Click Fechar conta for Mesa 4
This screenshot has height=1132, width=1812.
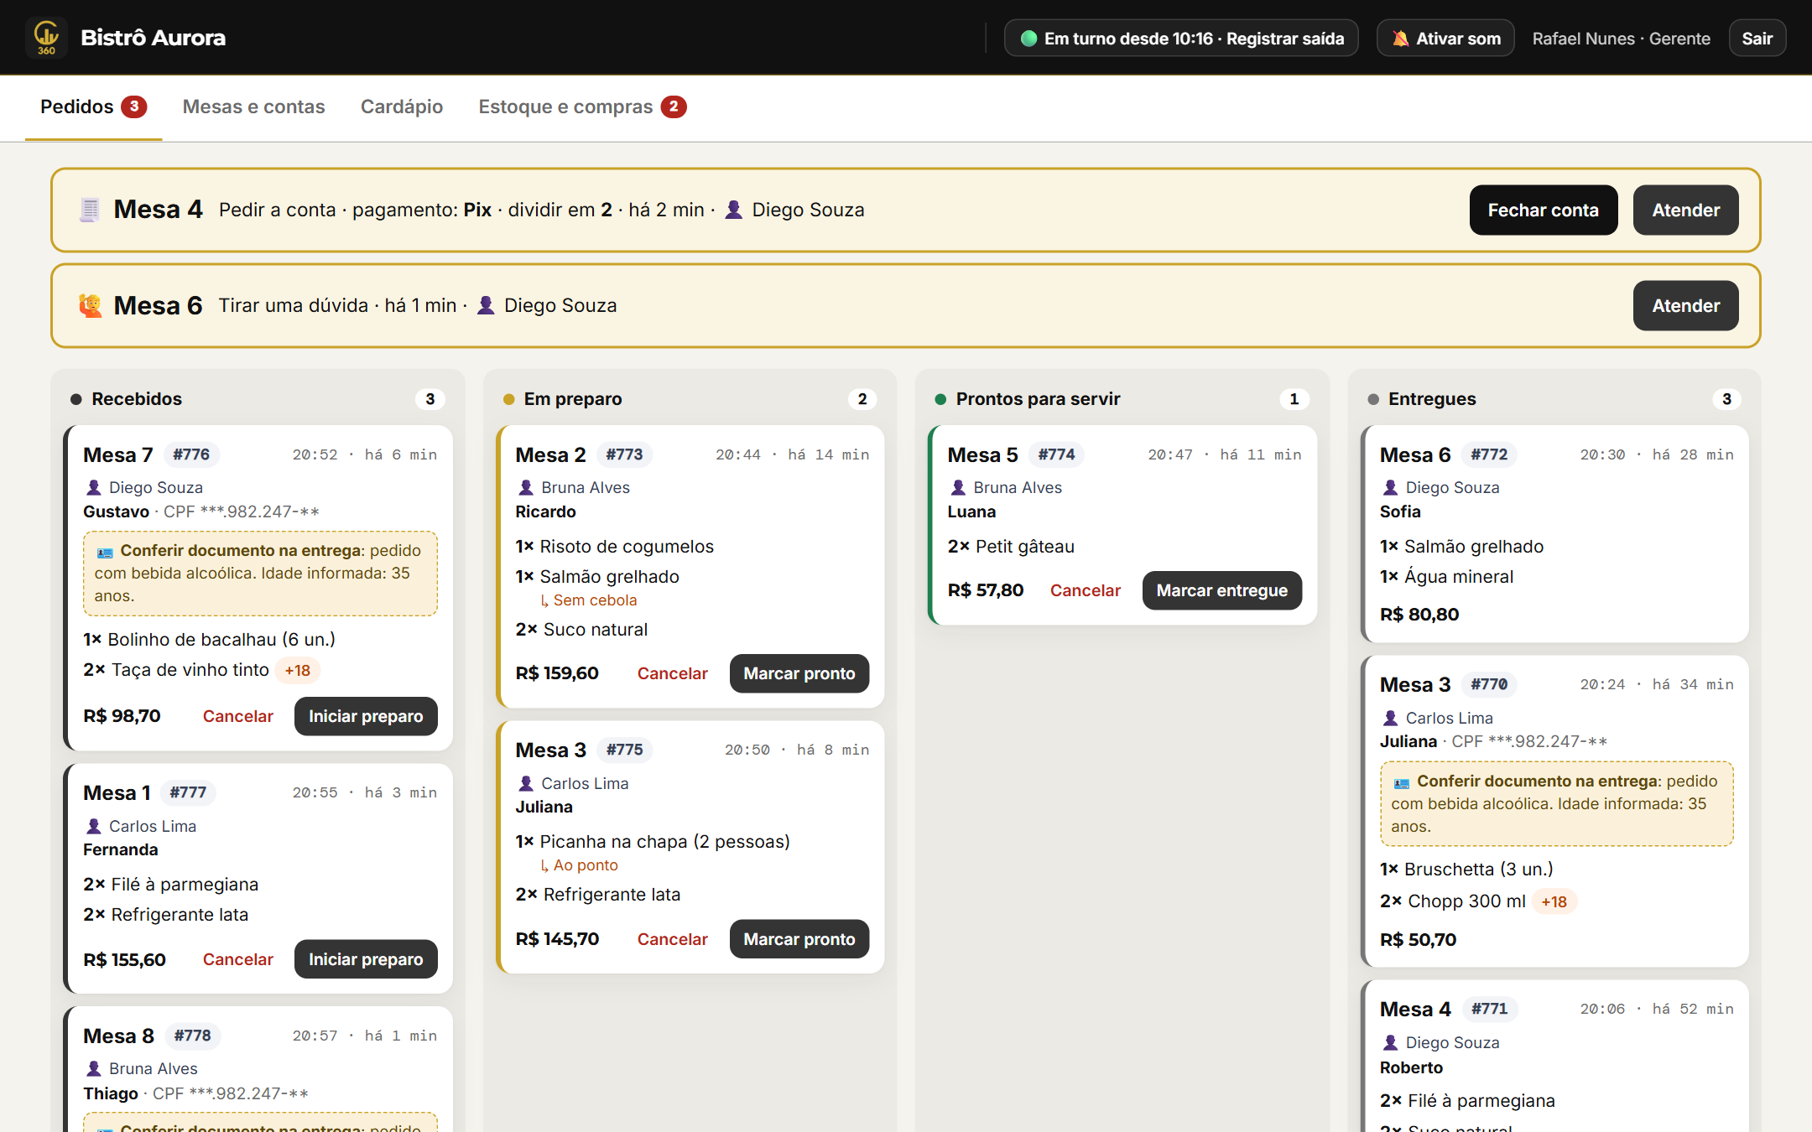1543,210
